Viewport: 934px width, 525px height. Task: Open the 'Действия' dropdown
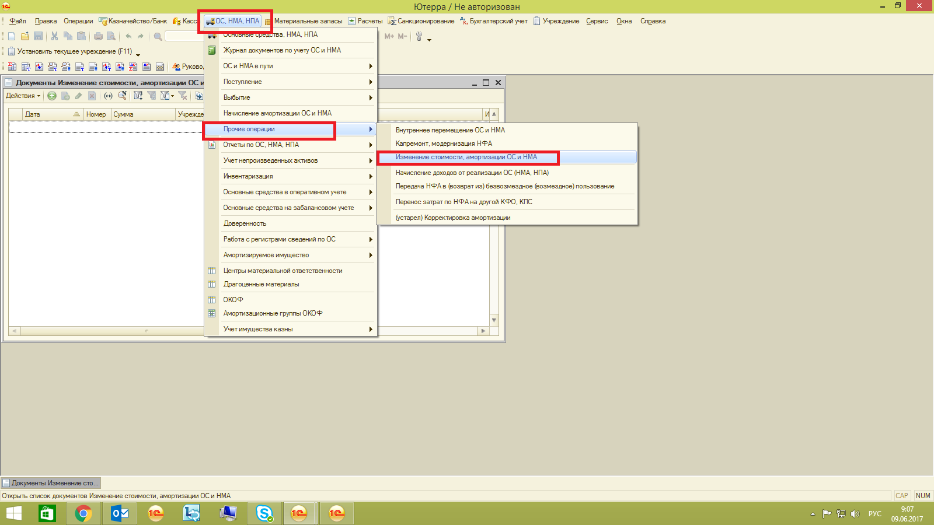(x=23, y=96)
